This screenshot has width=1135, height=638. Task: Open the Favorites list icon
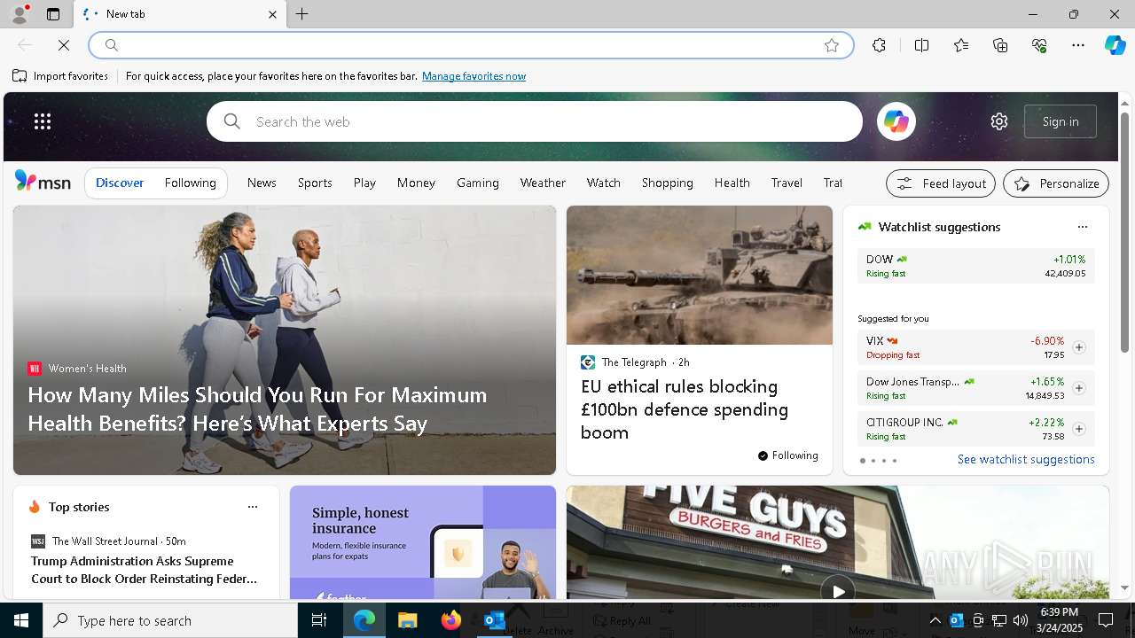point(961,45)
